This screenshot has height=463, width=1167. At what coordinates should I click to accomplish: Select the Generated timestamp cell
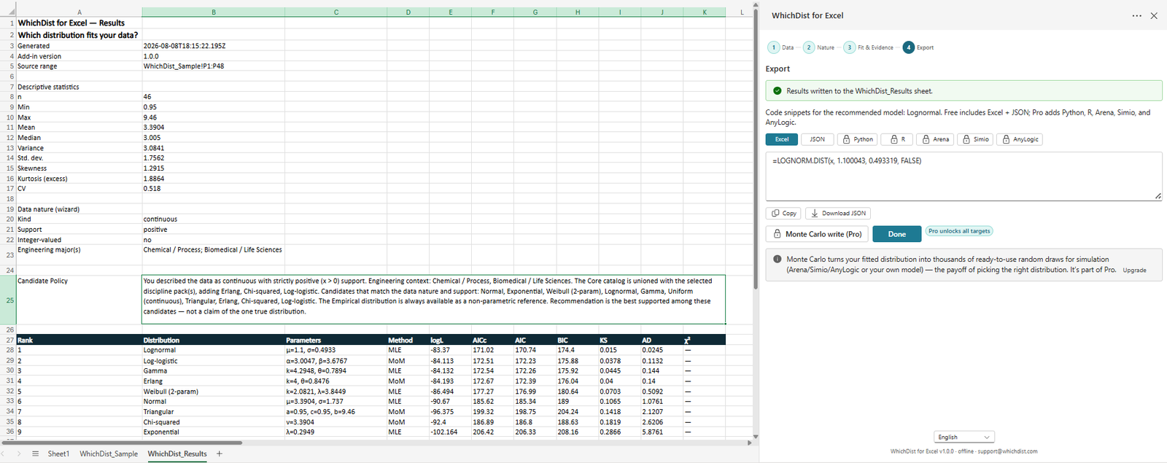[x=214, y=46]
